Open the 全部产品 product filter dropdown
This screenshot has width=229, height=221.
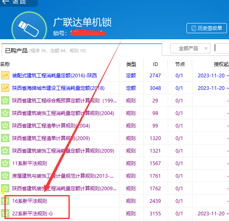190,49
